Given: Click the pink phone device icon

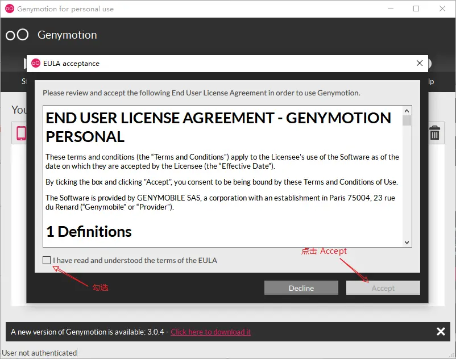Looking at the screenshot, I should [21, 133].
